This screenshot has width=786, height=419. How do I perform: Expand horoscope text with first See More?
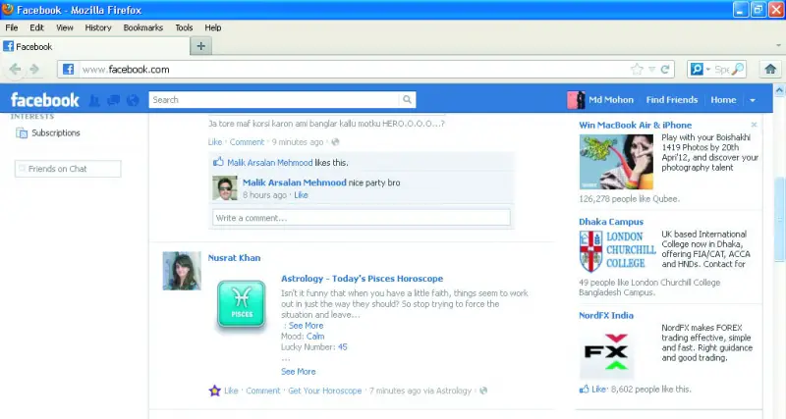(x=306, y=326)
